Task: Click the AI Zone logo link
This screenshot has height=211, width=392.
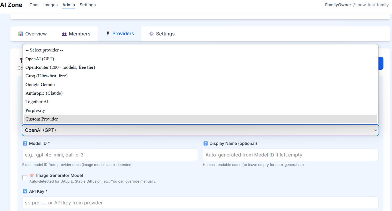Action: pyautogui.click(x=11, y=5)
